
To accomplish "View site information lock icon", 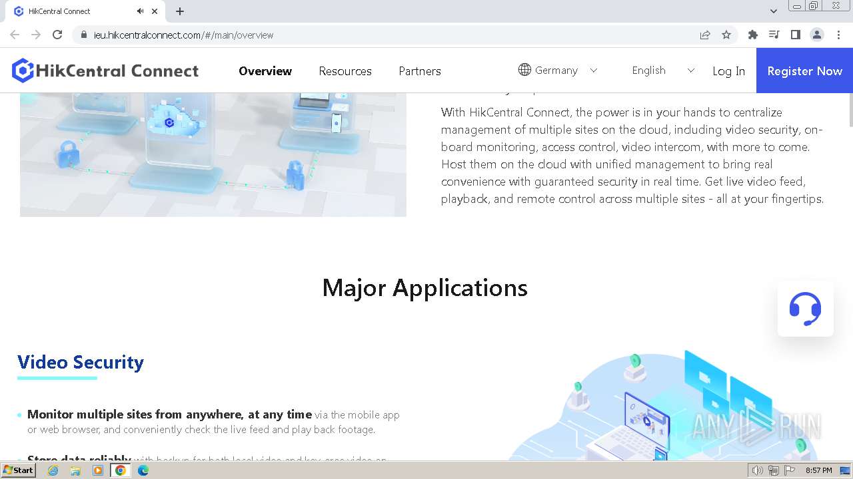I will pyautogui.click(x=83, y=35).
